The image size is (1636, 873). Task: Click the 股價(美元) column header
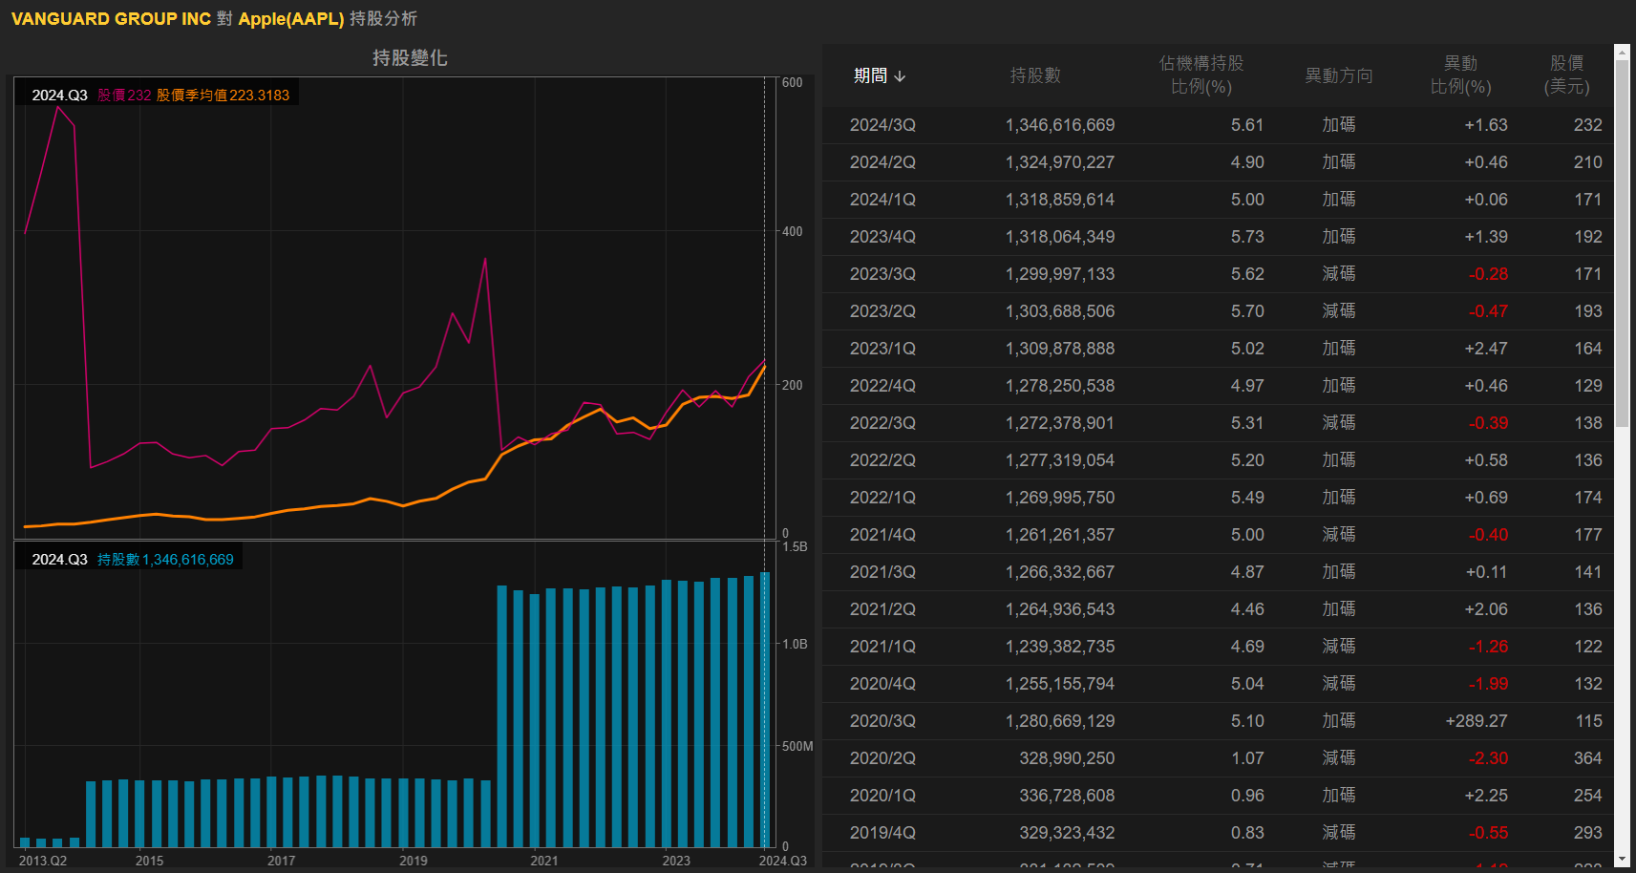(x=1566, y=75)
